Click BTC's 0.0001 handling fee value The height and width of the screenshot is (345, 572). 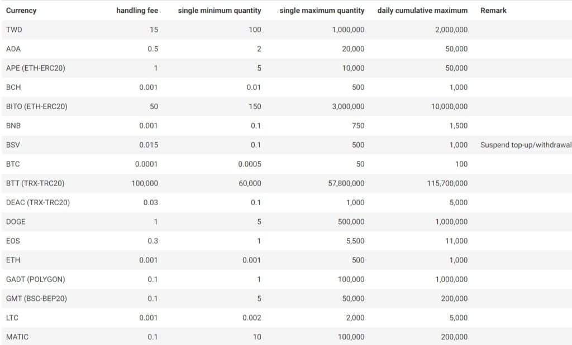(x=147, y=164)
